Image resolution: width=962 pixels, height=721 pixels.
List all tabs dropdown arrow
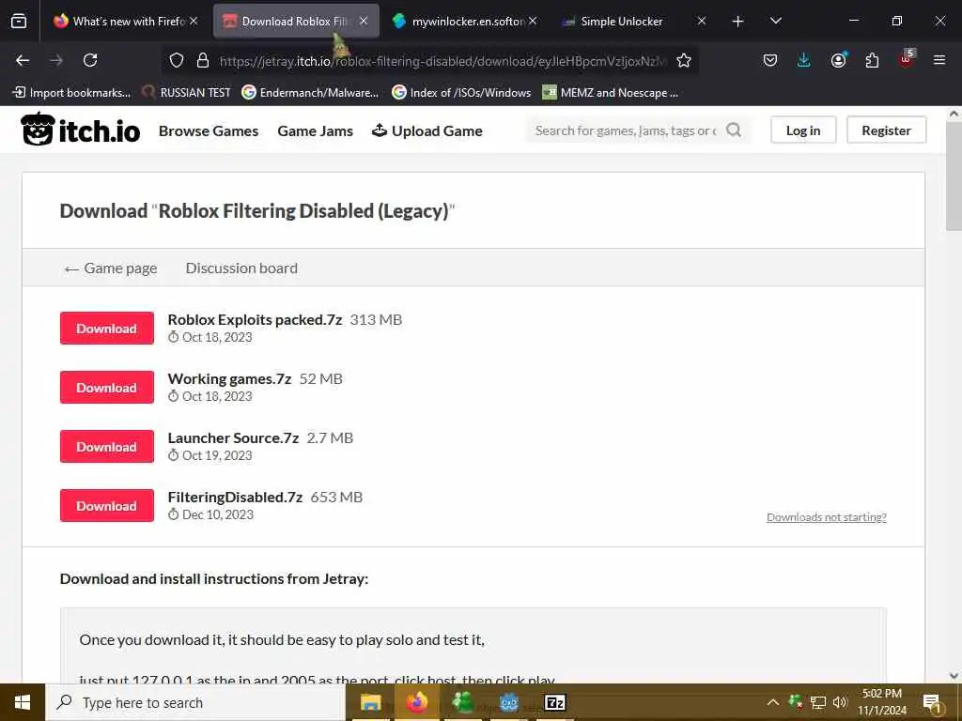[x=775, y=21]
